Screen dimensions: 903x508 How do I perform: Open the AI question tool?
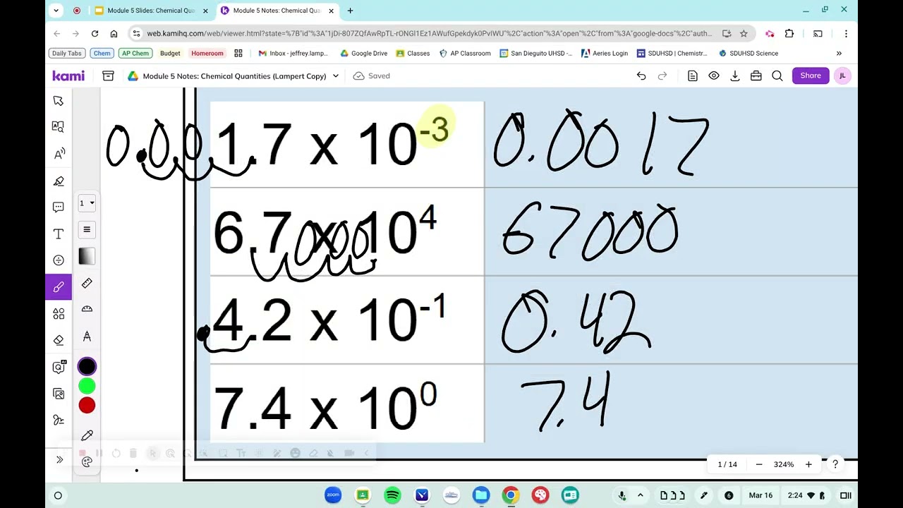point(59,367)
